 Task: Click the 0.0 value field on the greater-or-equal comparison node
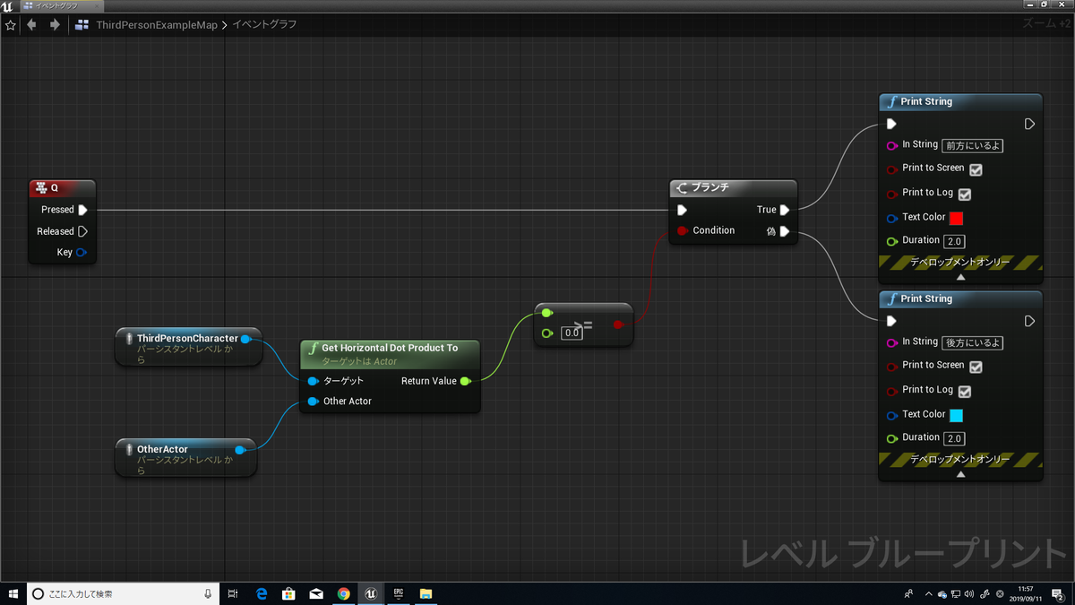tap(572, 333)
